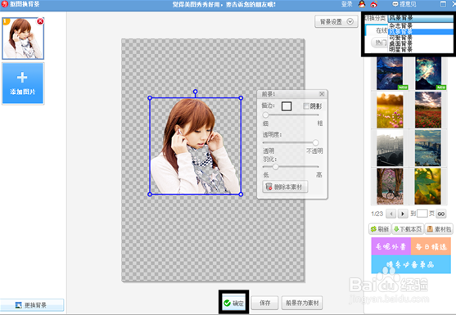The image size is (456, 315).
Task: Select the tree and bicycle thumbnail
Action: 390,187
